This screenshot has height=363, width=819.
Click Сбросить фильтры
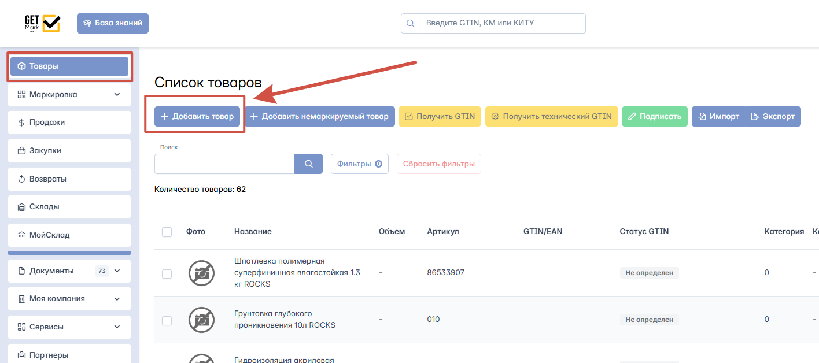[x=439, y=164]
